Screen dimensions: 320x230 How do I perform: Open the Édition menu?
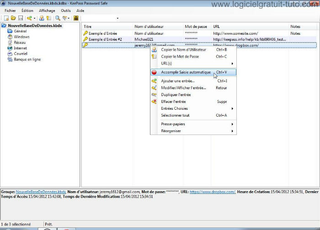[27, 11]
